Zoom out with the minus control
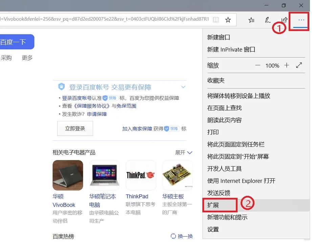The image size is (312, 242). (258, 65)
